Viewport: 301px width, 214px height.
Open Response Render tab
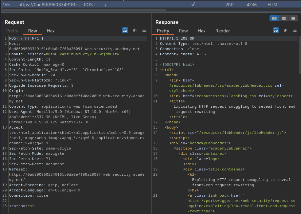click(x=223, y=31)
